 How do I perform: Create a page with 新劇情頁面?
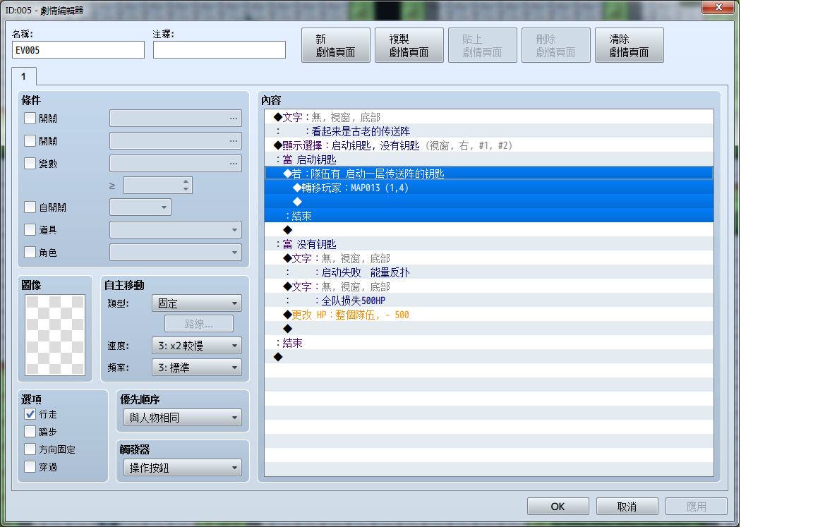click(x=336, y=45)
